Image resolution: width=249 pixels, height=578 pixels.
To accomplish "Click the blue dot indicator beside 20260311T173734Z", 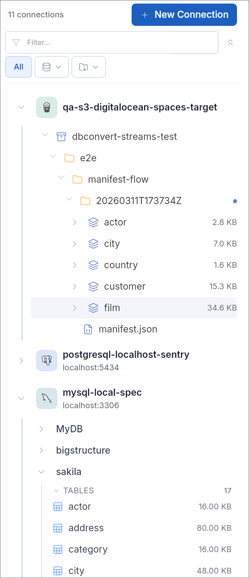I will [x=235, y=201].
